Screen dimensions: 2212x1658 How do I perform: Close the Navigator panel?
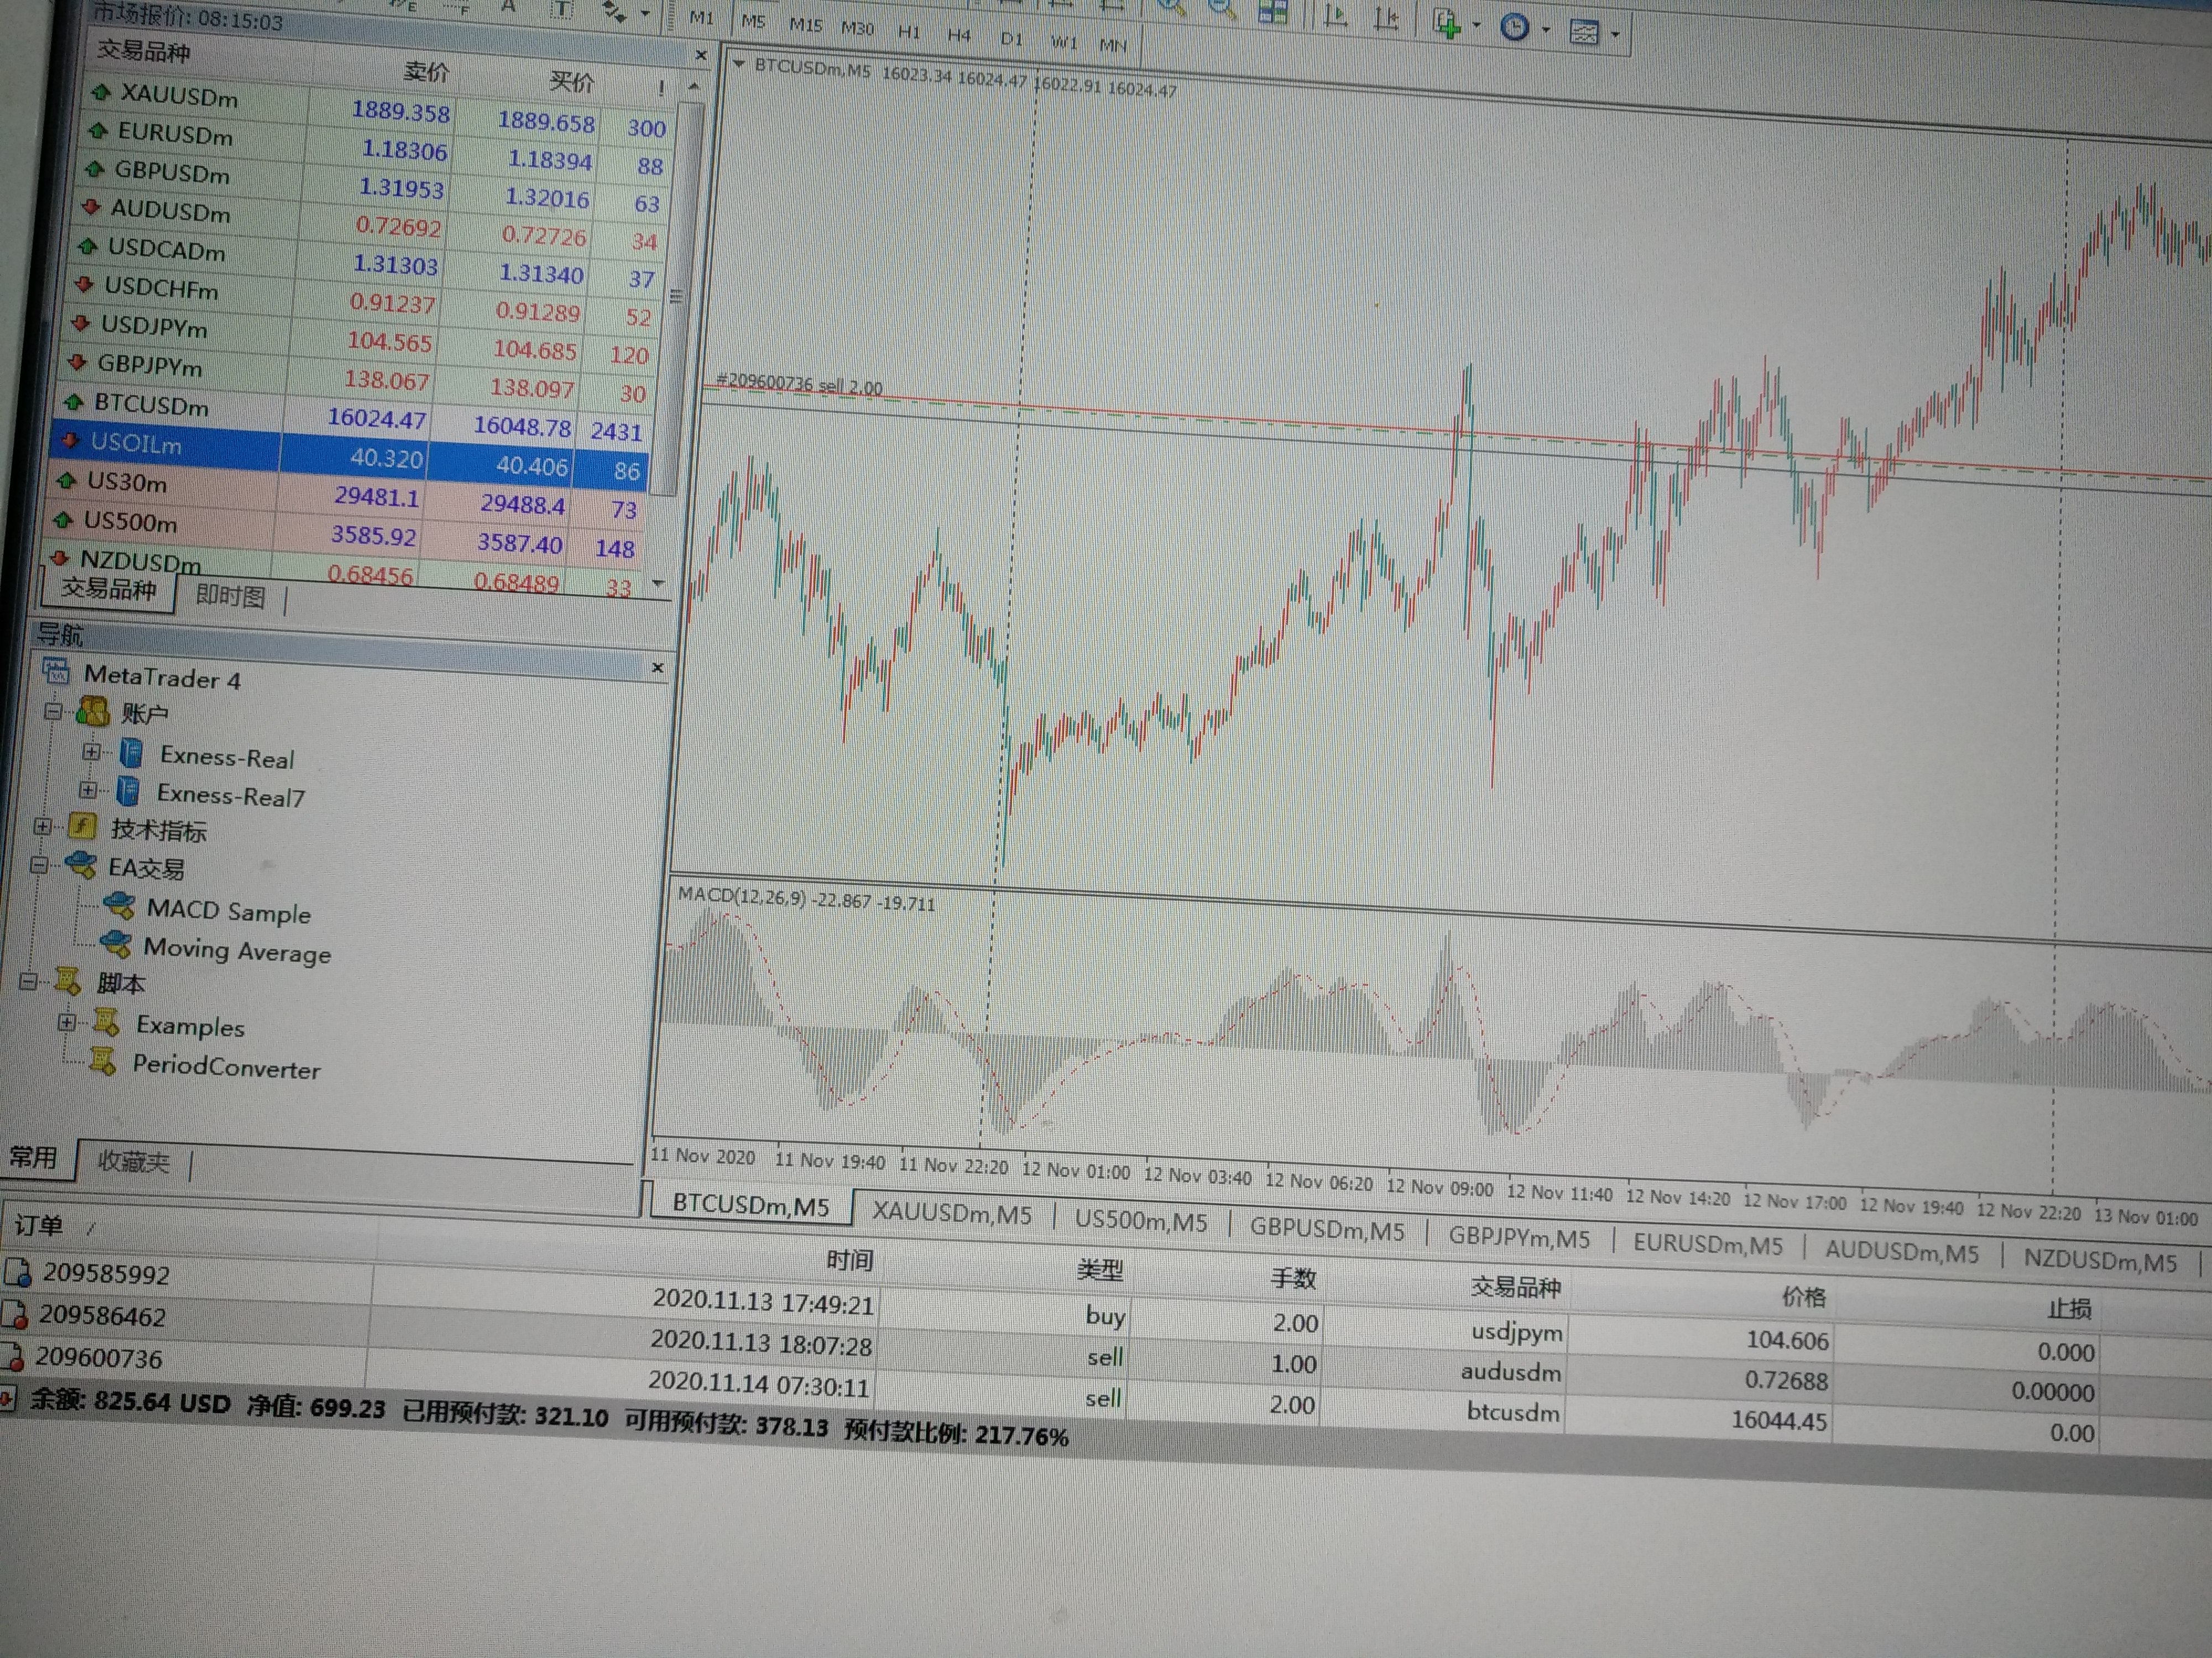[x=657, y=668]
